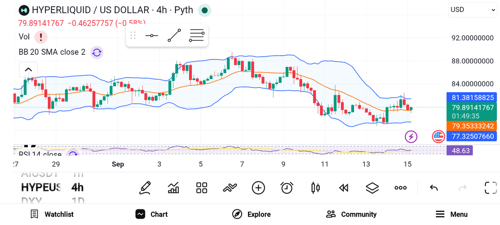500x225 pixels.
Task: Click the BB indicator refresh icon
Action: click(x=97, y=53)
